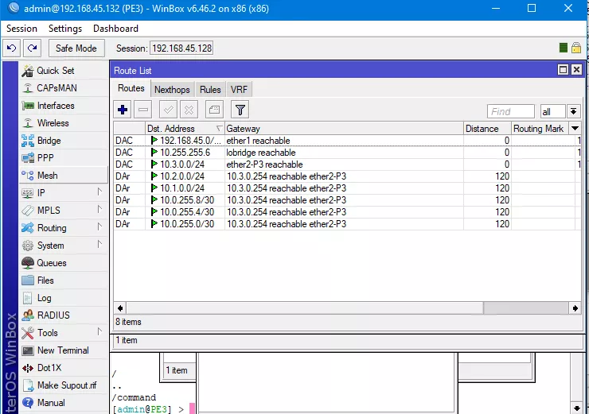Close the Route List window
589x414 pixels.
(x=576, y=70)
